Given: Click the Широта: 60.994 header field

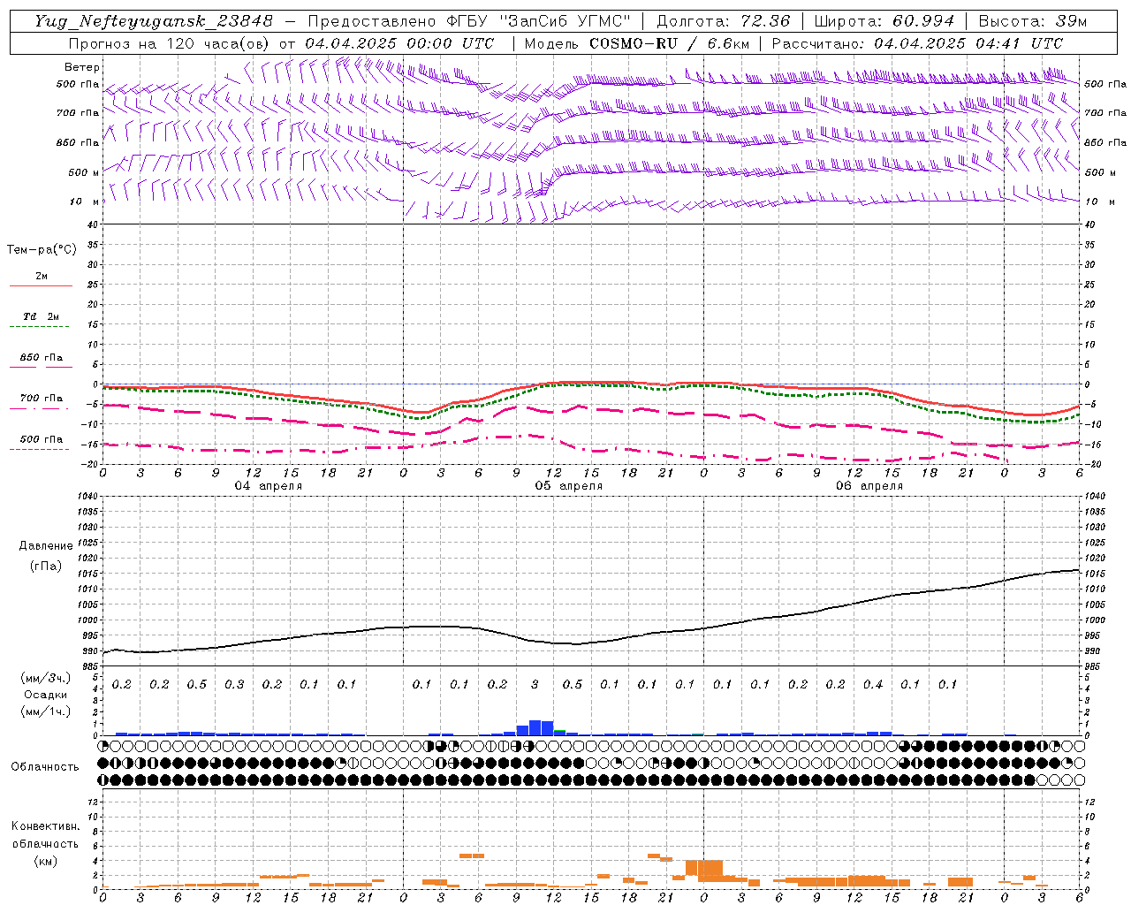Looking at the screenshot, I should click(884, 21).
